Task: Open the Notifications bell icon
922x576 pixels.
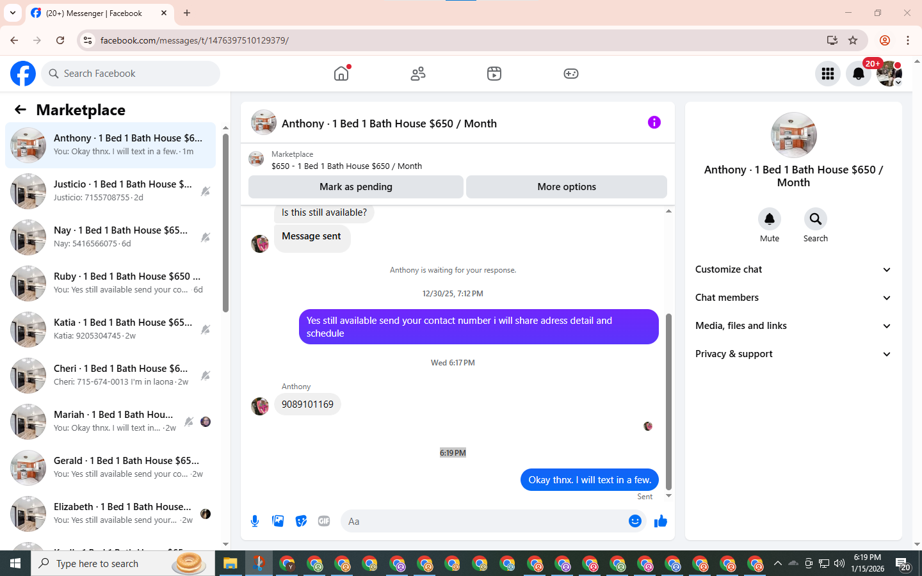Action: pos(859,74)
